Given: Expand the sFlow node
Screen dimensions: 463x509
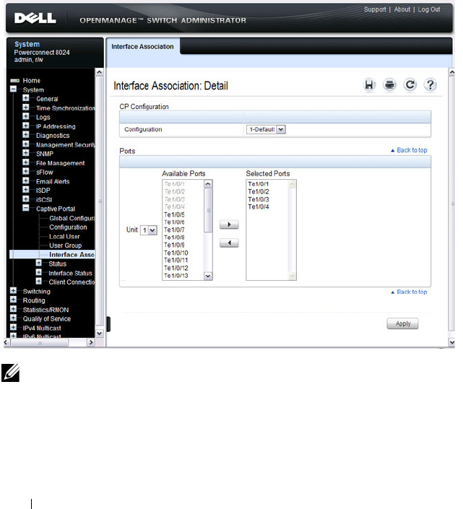Looking at the screenshot, I should click(x=26, y=171).
